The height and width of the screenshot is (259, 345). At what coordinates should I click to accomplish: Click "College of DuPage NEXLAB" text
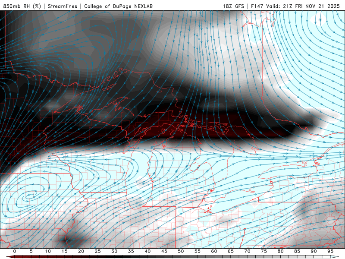[118, 6]
